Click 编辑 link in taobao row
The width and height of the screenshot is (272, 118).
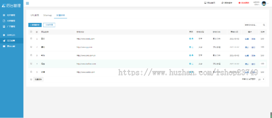[247, 64]
